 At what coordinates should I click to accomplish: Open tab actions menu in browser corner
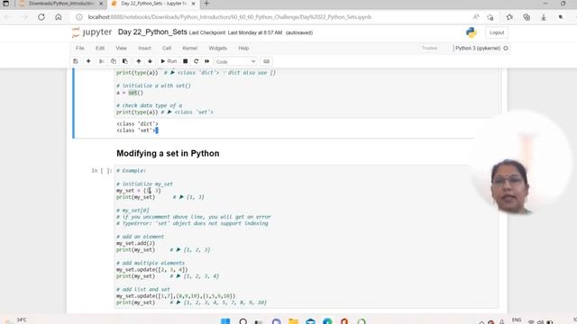pos(6,4)
